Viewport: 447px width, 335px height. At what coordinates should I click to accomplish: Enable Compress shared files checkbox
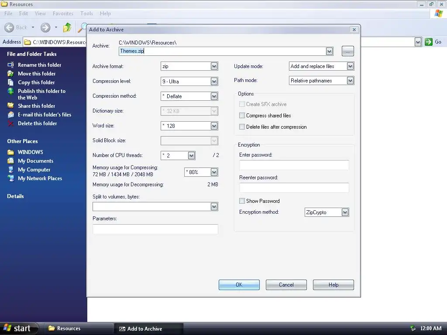coord(242,115)
